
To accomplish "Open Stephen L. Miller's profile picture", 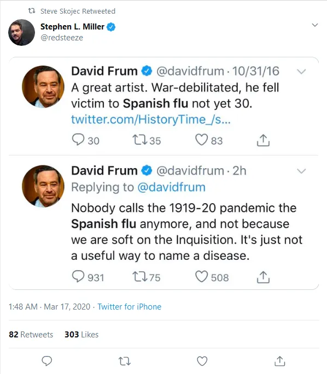I will pos(21,32).
